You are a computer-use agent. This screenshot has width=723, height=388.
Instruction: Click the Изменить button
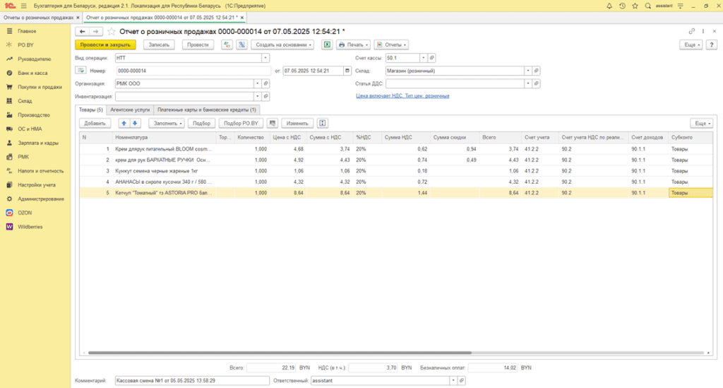pos(297,123)
